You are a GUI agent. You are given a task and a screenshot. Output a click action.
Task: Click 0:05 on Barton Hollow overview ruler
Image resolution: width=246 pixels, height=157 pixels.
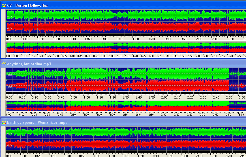pos(16,56)
